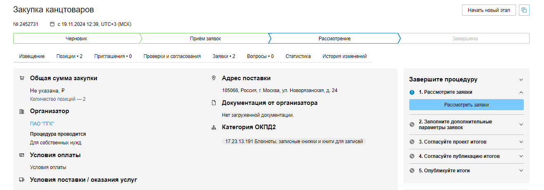Switch to the История изменений tab
Viewport: 544px width, 190px height.
[x=344, y=56]
